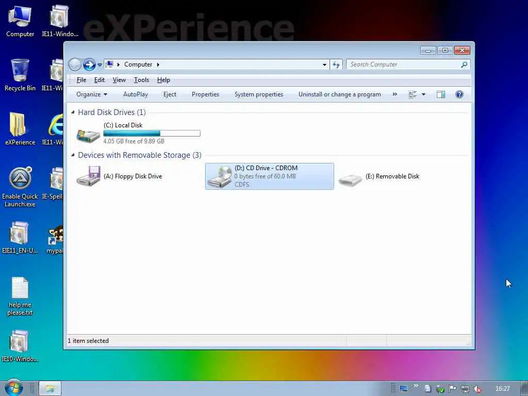Click the search magnifier icon

(x=464, y=64)
